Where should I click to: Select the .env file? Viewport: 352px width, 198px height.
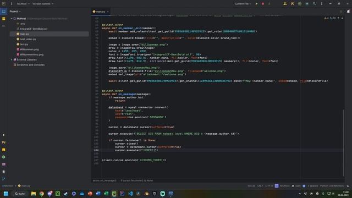click(21, 24)
